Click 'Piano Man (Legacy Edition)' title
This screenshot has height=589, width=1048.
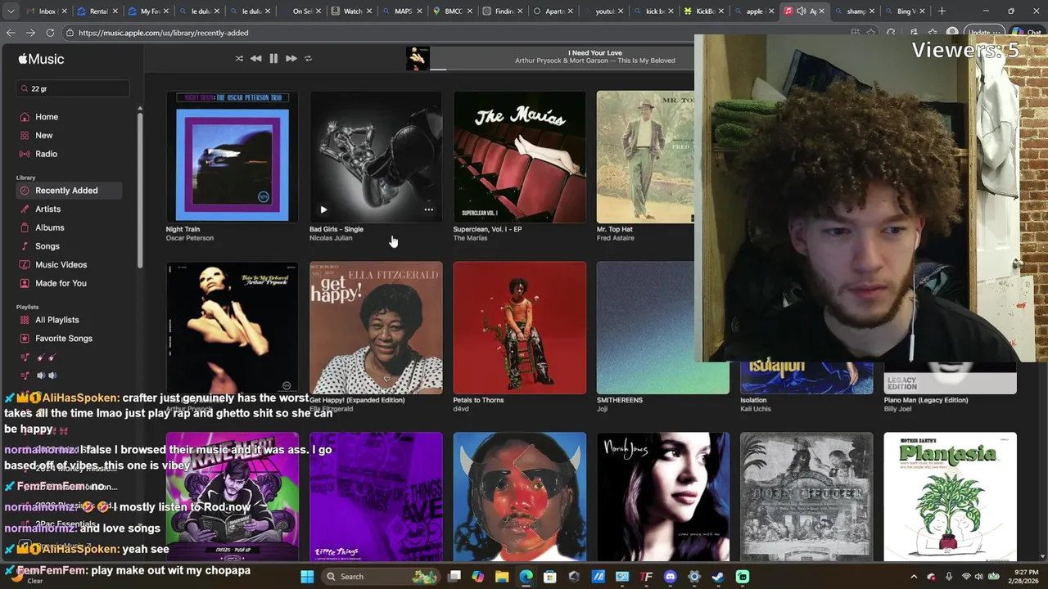(x=926, y=400)
